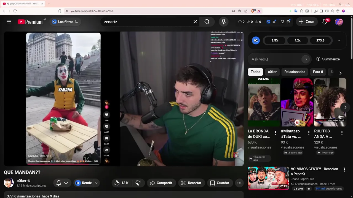
Task: Toggle the browser sidebar panel icon
Action: (321, 11)
